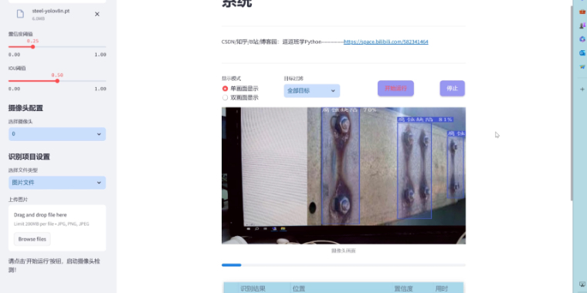
Task: Click the plus icon to customize sidebar
Action: click(582, 89)
